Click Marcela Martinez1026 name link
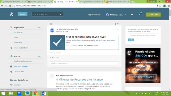Screen dimensions: 171x96 click(69, 29)
